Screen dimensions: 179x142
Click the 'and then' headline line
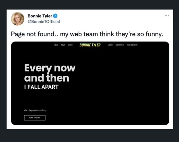47,78
